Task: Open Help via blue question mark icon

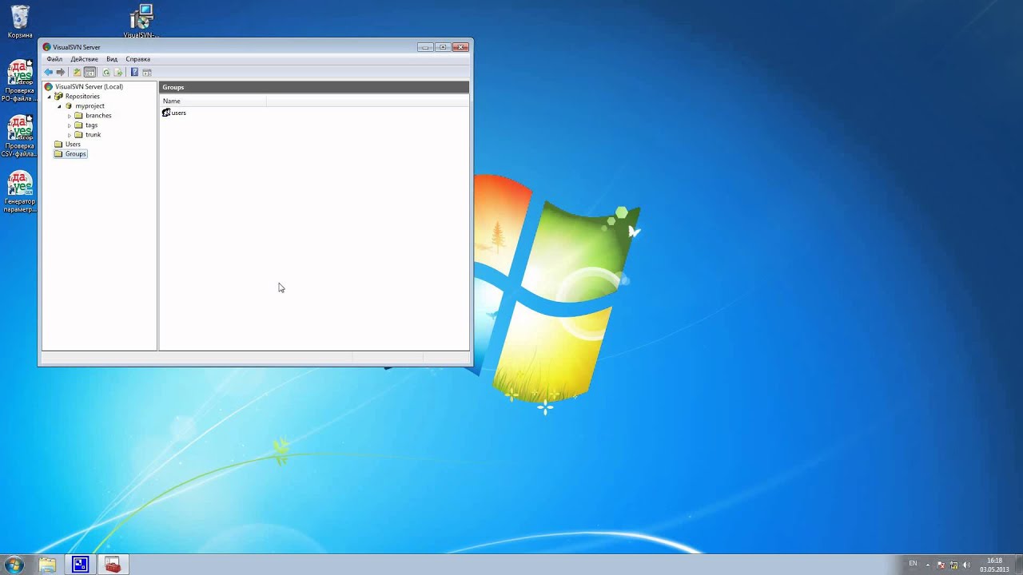Action: point(134,73)
